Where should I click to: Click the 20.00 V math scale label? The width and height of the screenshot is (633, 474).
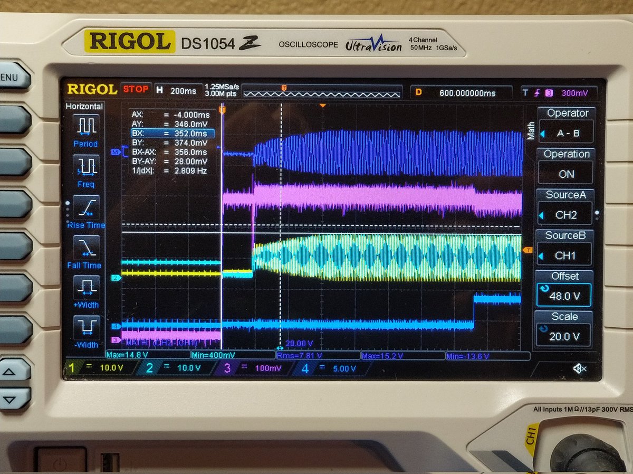click(x=299, y=344)
